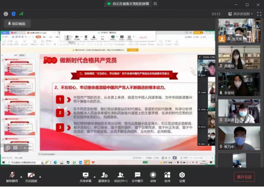The image size is (264, 187).
Task: Toggle 录制 recording
Action: (x=153, y=177)
